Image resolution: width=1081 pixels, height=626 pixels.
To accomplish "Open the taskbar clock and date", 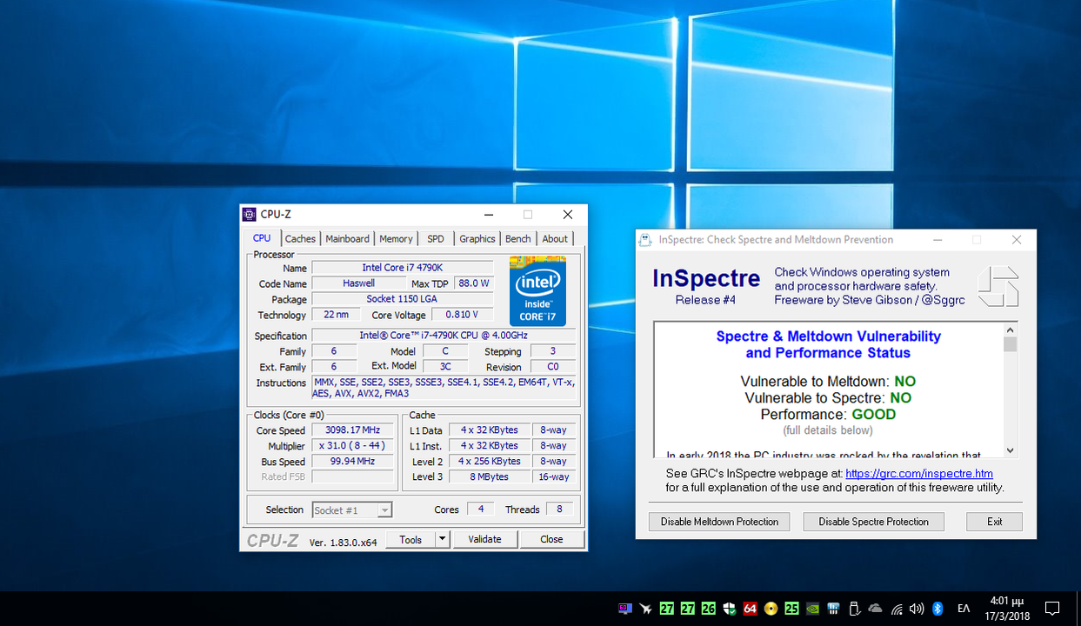I will click(1007, 609).
